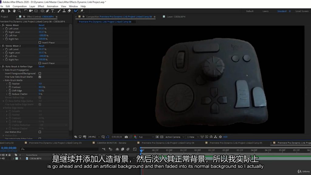Select the Rotation tool
This screenshot has height=175, width=311.
point(26,11)
